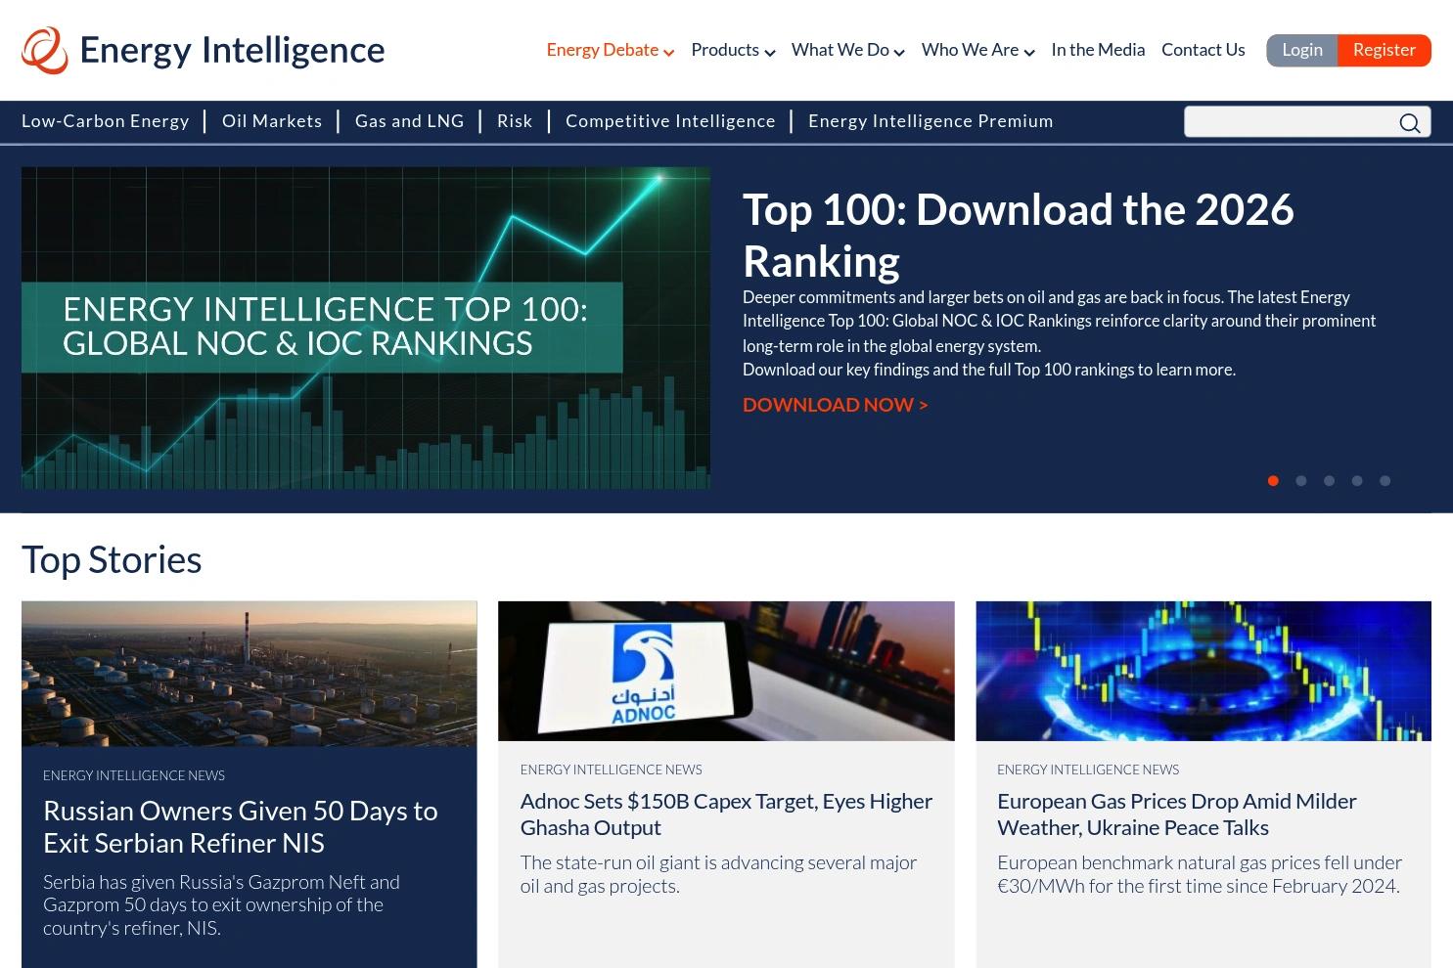Expand the Energy Debate dropdown chevron
The height and width of the screenshot is (968, 1453).
click(669, 52)
